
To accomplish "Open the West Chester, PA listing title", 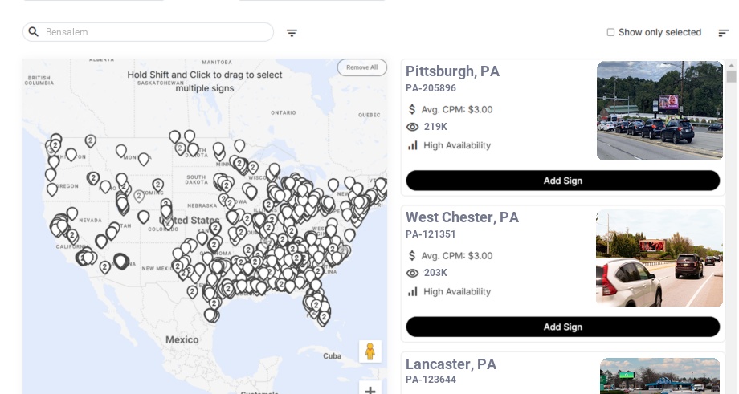I will tap(462, 217).
